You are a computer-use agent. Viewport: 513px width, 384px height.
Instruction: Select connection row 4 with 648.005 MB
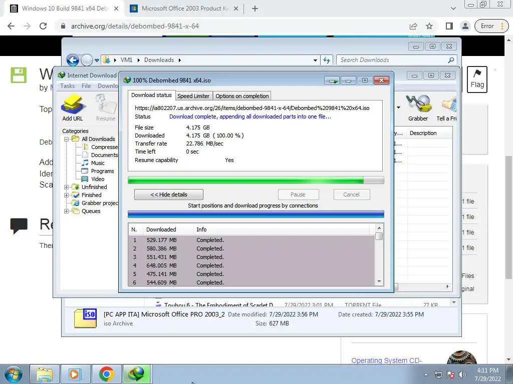251,265
